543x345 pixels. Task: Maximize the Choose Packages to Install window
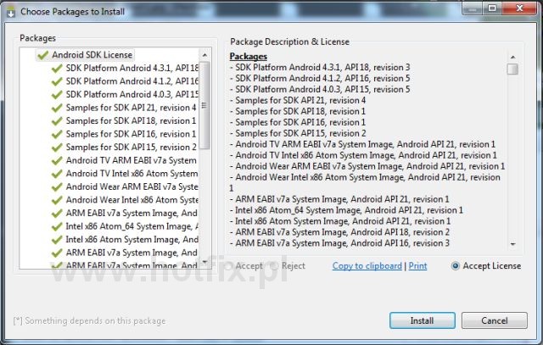(492, 8)
